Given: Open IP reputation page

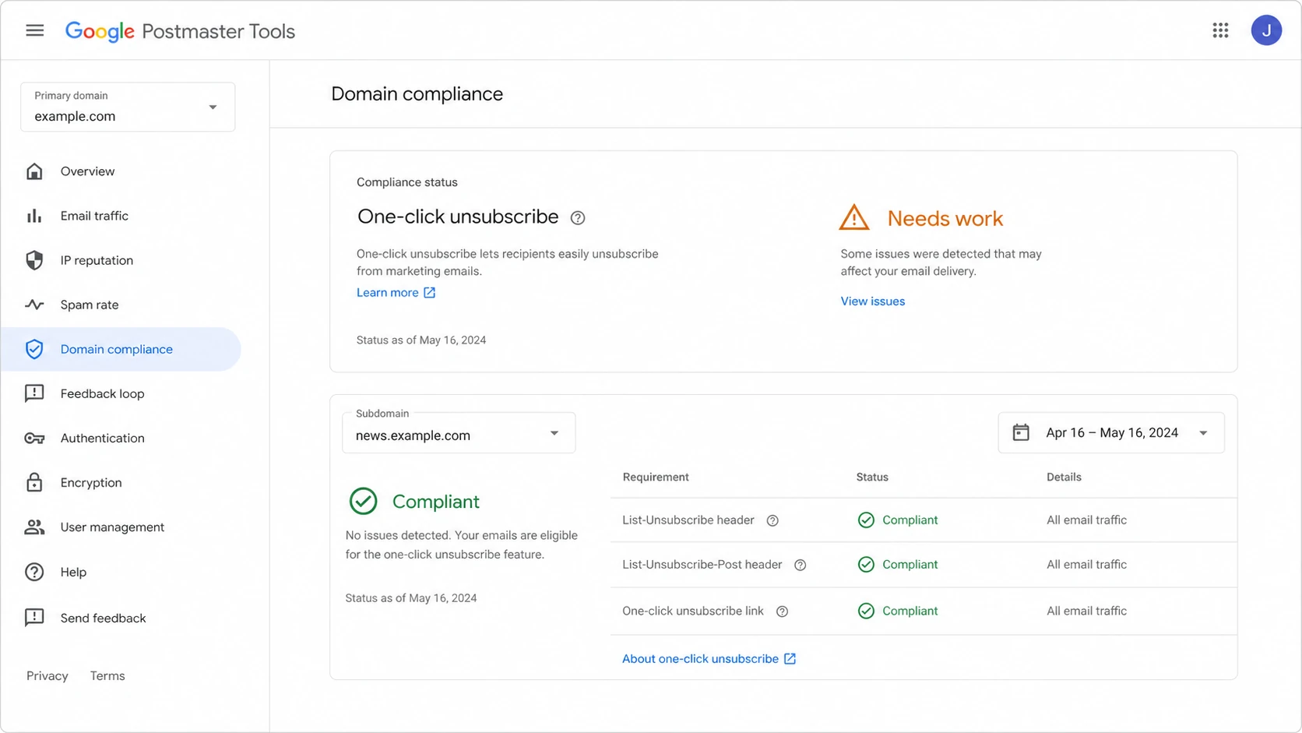Looking at the screenshot, I should click(121, 260).
